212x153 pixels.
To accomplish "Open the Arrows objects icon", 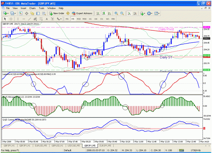I will (x=58, y=19).
